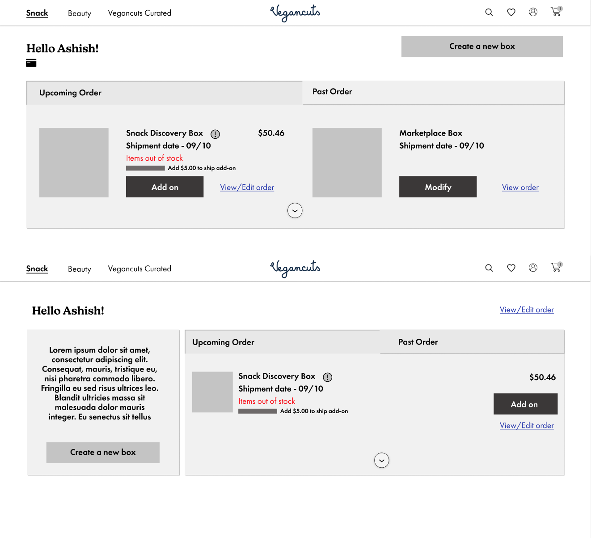Open shopping cart icon in top header
591x538 pixels.
click(556, 12)
